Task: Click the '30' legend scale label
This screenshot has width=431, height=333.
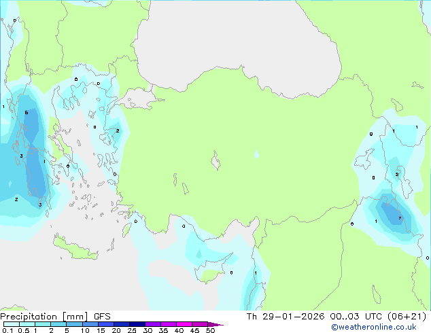Action: pyautogui.click(x=148, y=330)
